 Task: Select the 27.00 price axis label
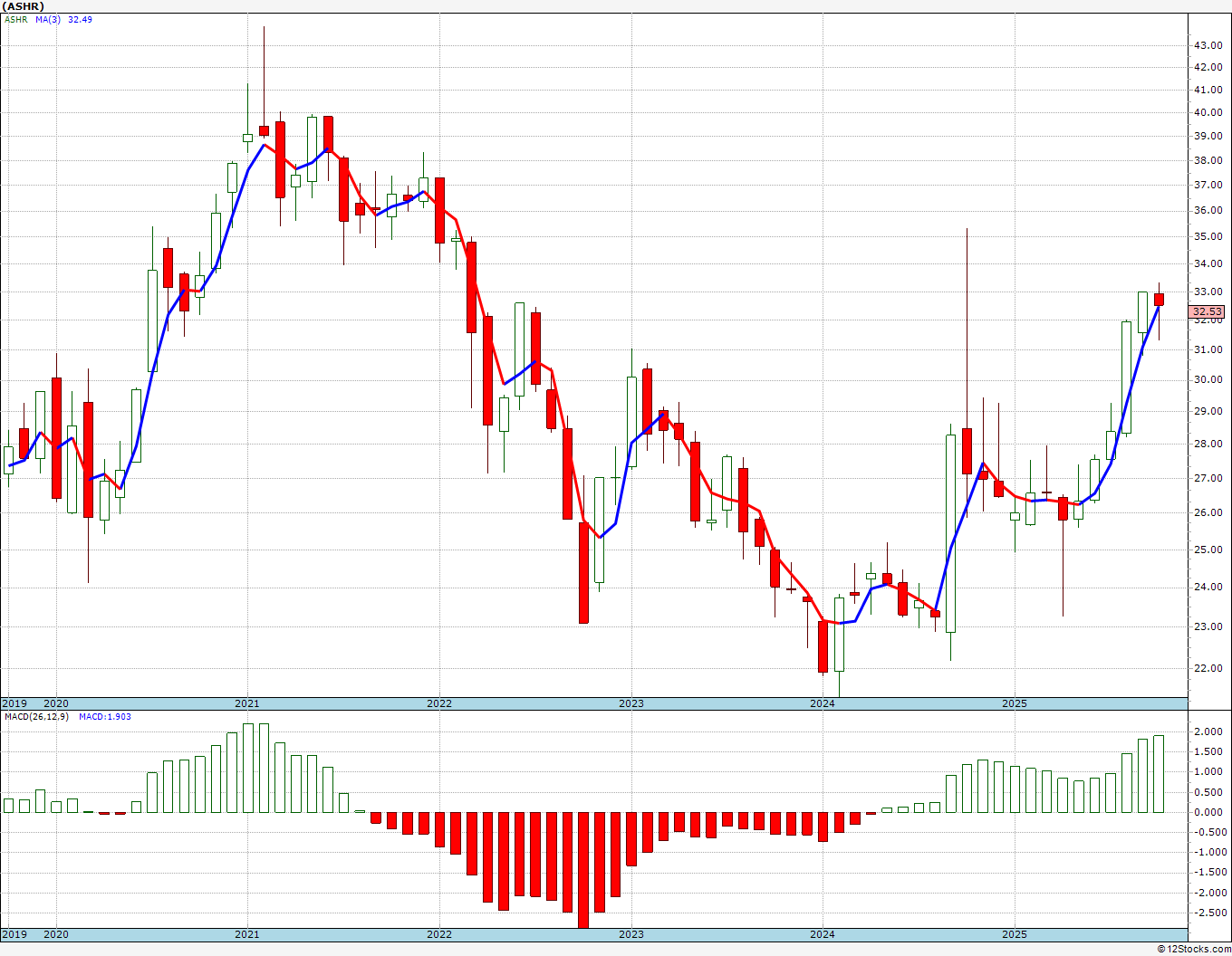click(1208, 478)
